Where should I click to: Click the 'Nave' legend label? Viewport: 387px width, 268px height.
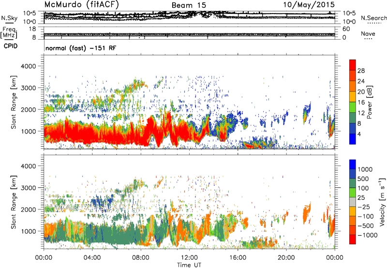coord(368,33)
